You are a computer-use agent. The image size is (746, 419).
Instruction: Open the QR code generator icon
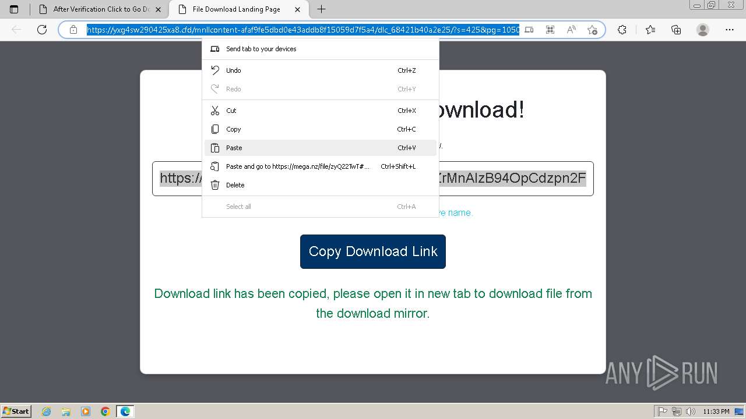pos(550,30)
